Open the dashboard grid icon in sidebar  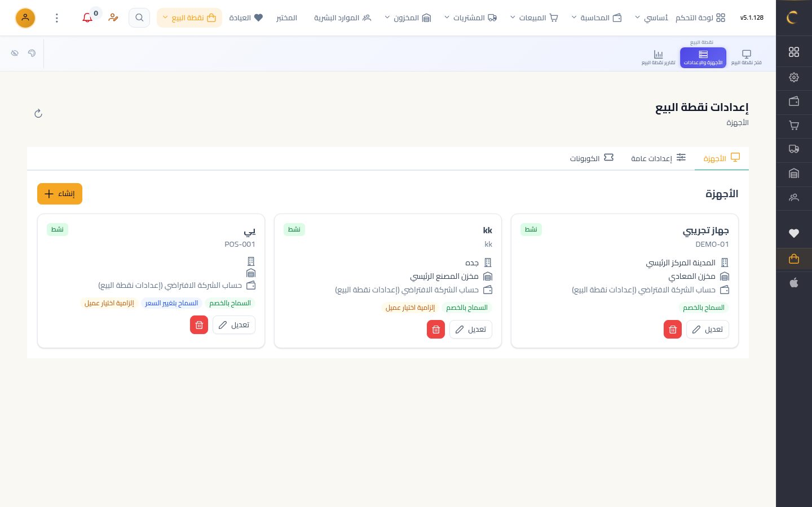(x=794, y=52)
